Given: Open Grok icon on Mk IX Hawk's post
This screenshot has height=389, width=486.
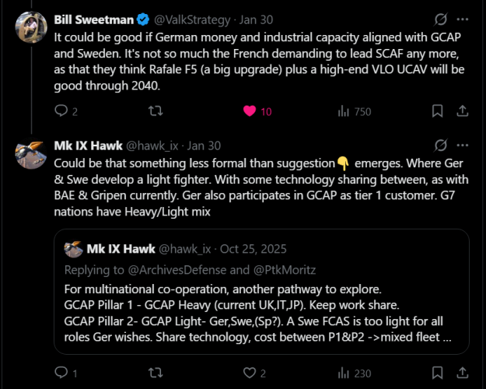Looking at the screenshot, I should (x=441, y=145).
